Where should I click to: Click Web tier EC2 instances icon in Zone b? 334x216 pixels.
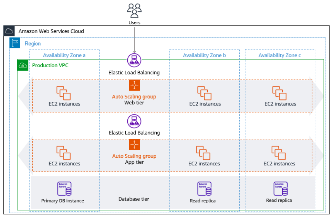pos(205,93)
